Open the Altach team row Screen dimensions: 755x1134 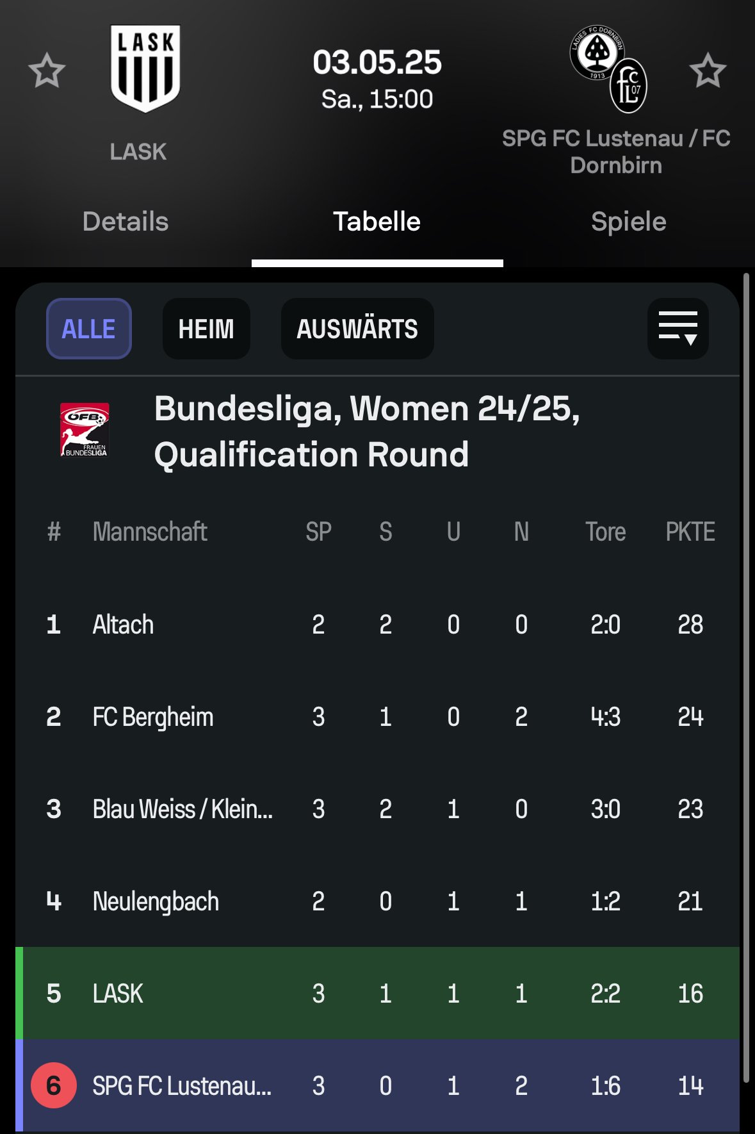pos(378,624)
